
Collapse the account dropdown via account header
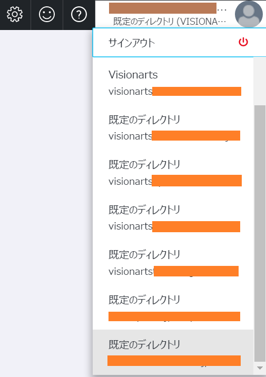[181, 14]
